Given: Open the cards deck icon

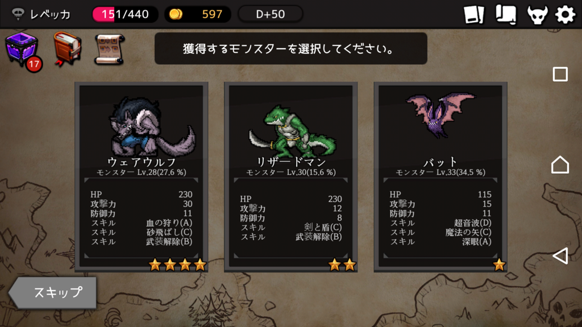Looking at the screenshot, I should point(474,15).
